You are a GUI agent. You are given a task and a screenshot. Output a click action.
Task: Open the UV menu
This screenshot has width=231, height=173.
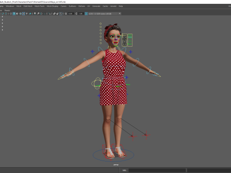click(89, 6)
